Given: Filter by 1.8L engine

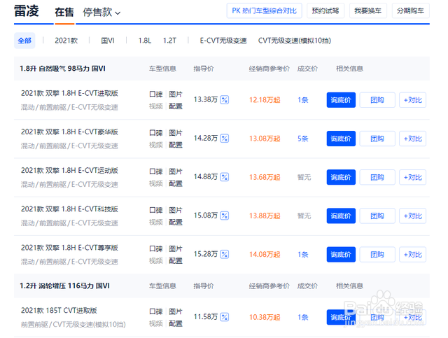Looking at the screenshot, I should click(145, 41).
